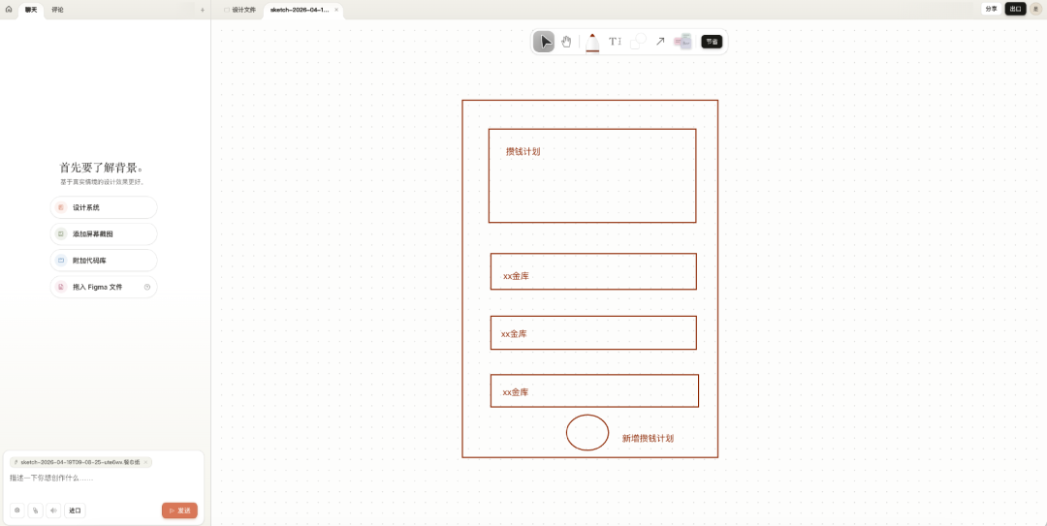
Task: Select the arrow pointer (select) tool
Action: coord(545,42)
